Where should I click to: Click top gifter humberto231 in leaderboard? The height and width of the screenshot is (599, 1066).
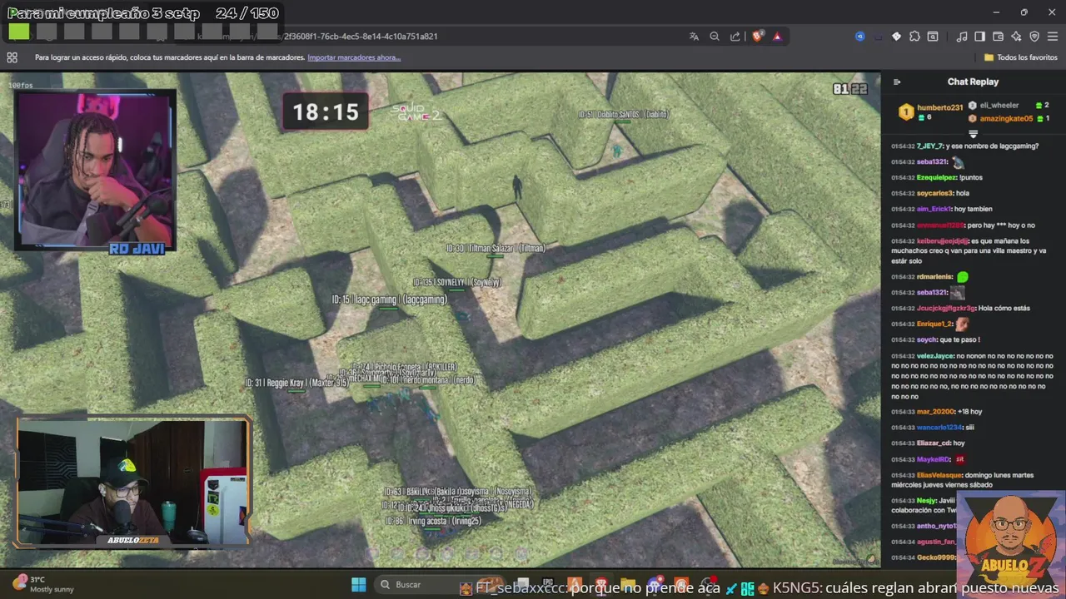tap(939, 107)
